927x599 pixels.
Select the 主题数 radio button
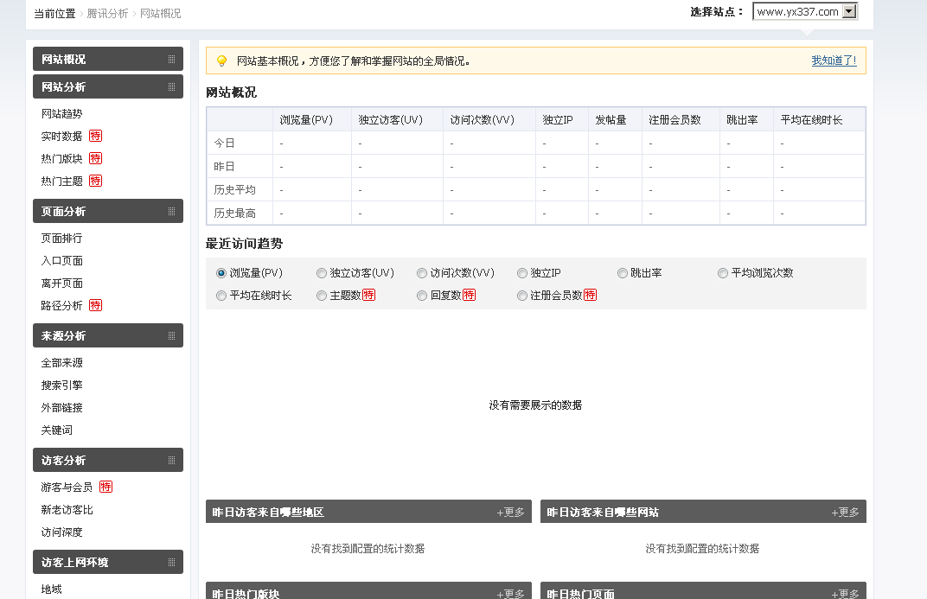tap(322, 296)
